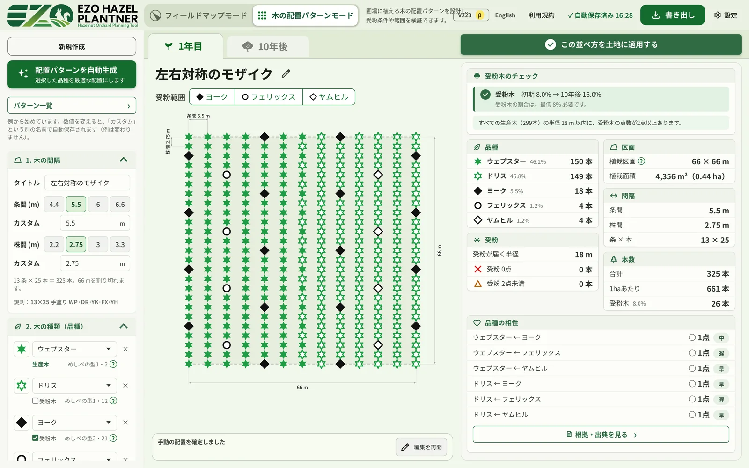Choose the Yamhill pollination range toggle
This screenshot has width=749, height=468.
[329, 97]
